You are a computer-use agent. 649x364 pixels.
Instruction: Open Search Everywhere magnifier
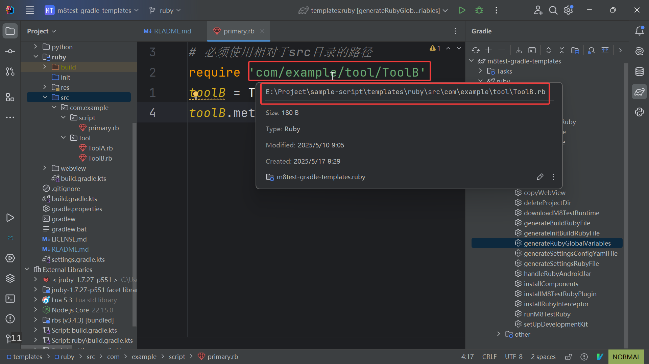pyautogui.click(x=553, y=10)
